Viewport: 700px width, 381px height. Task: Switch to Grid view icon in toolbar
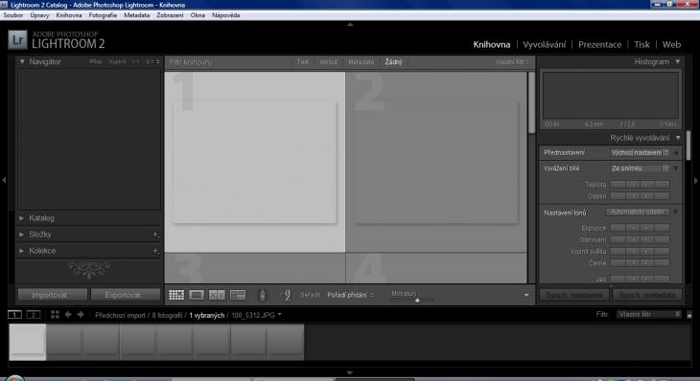(176, 295)
